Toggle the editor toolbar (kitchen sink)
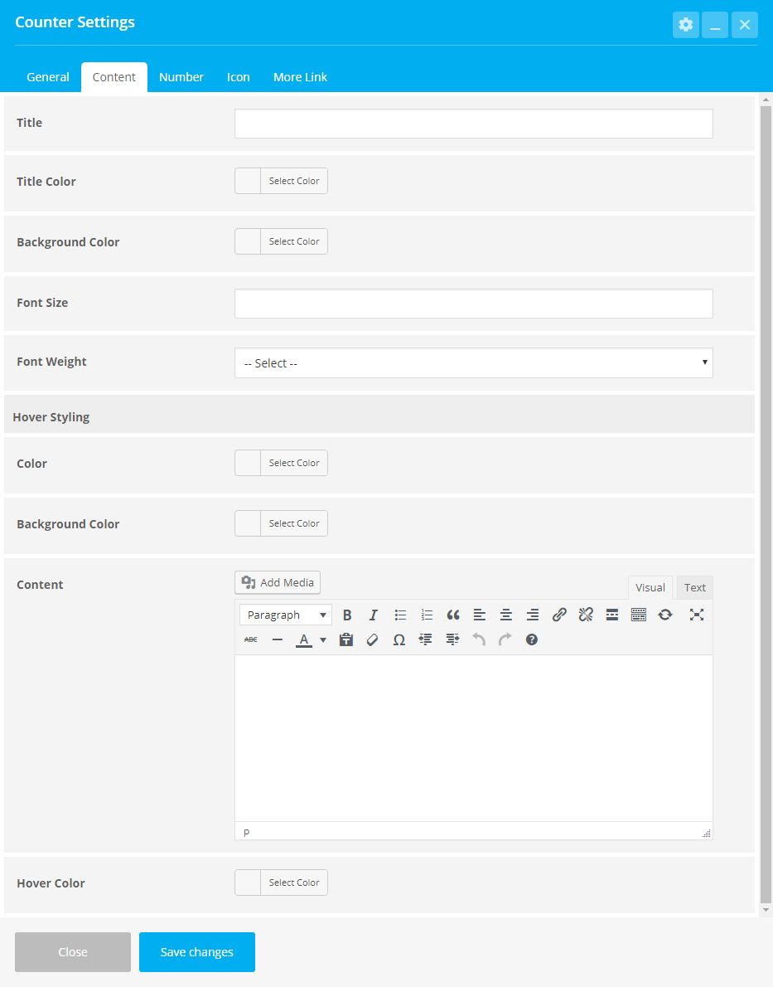773x987 pixels. point(639,615)
